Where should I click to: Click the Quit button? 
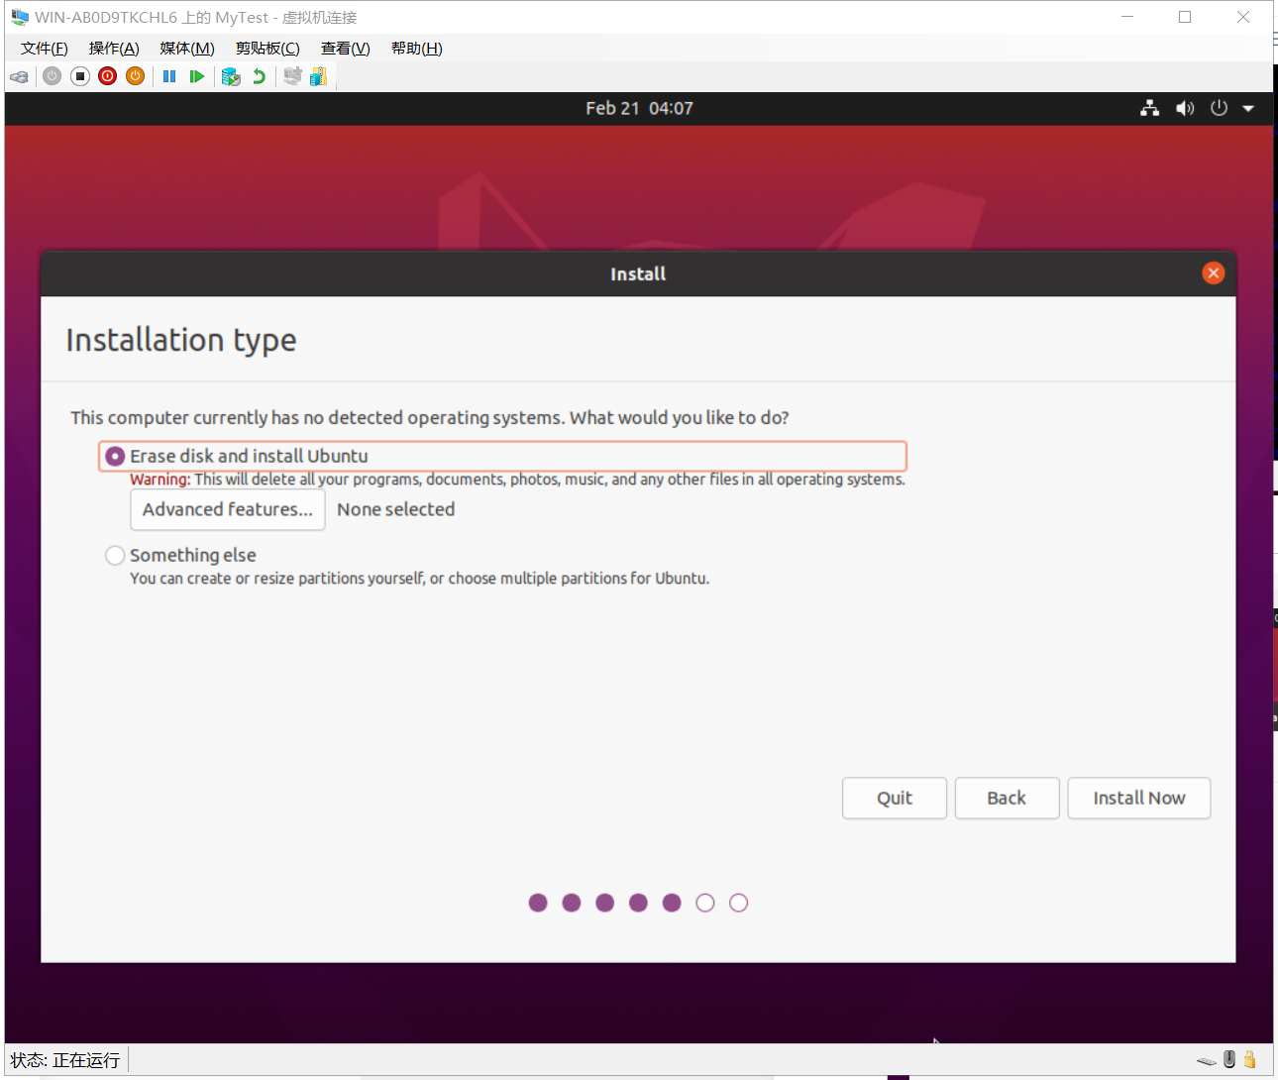895,799
